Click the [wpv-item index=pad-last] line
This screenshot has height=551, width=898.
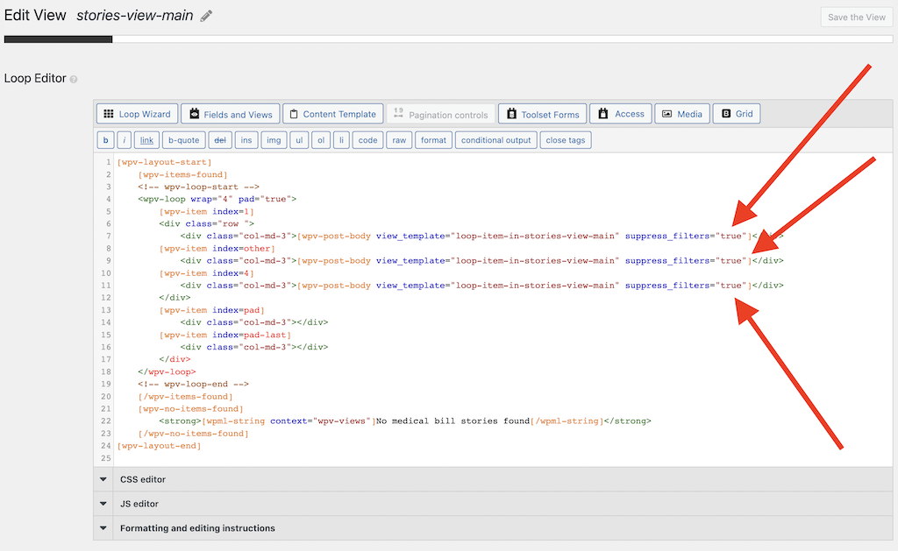(225, 335)
